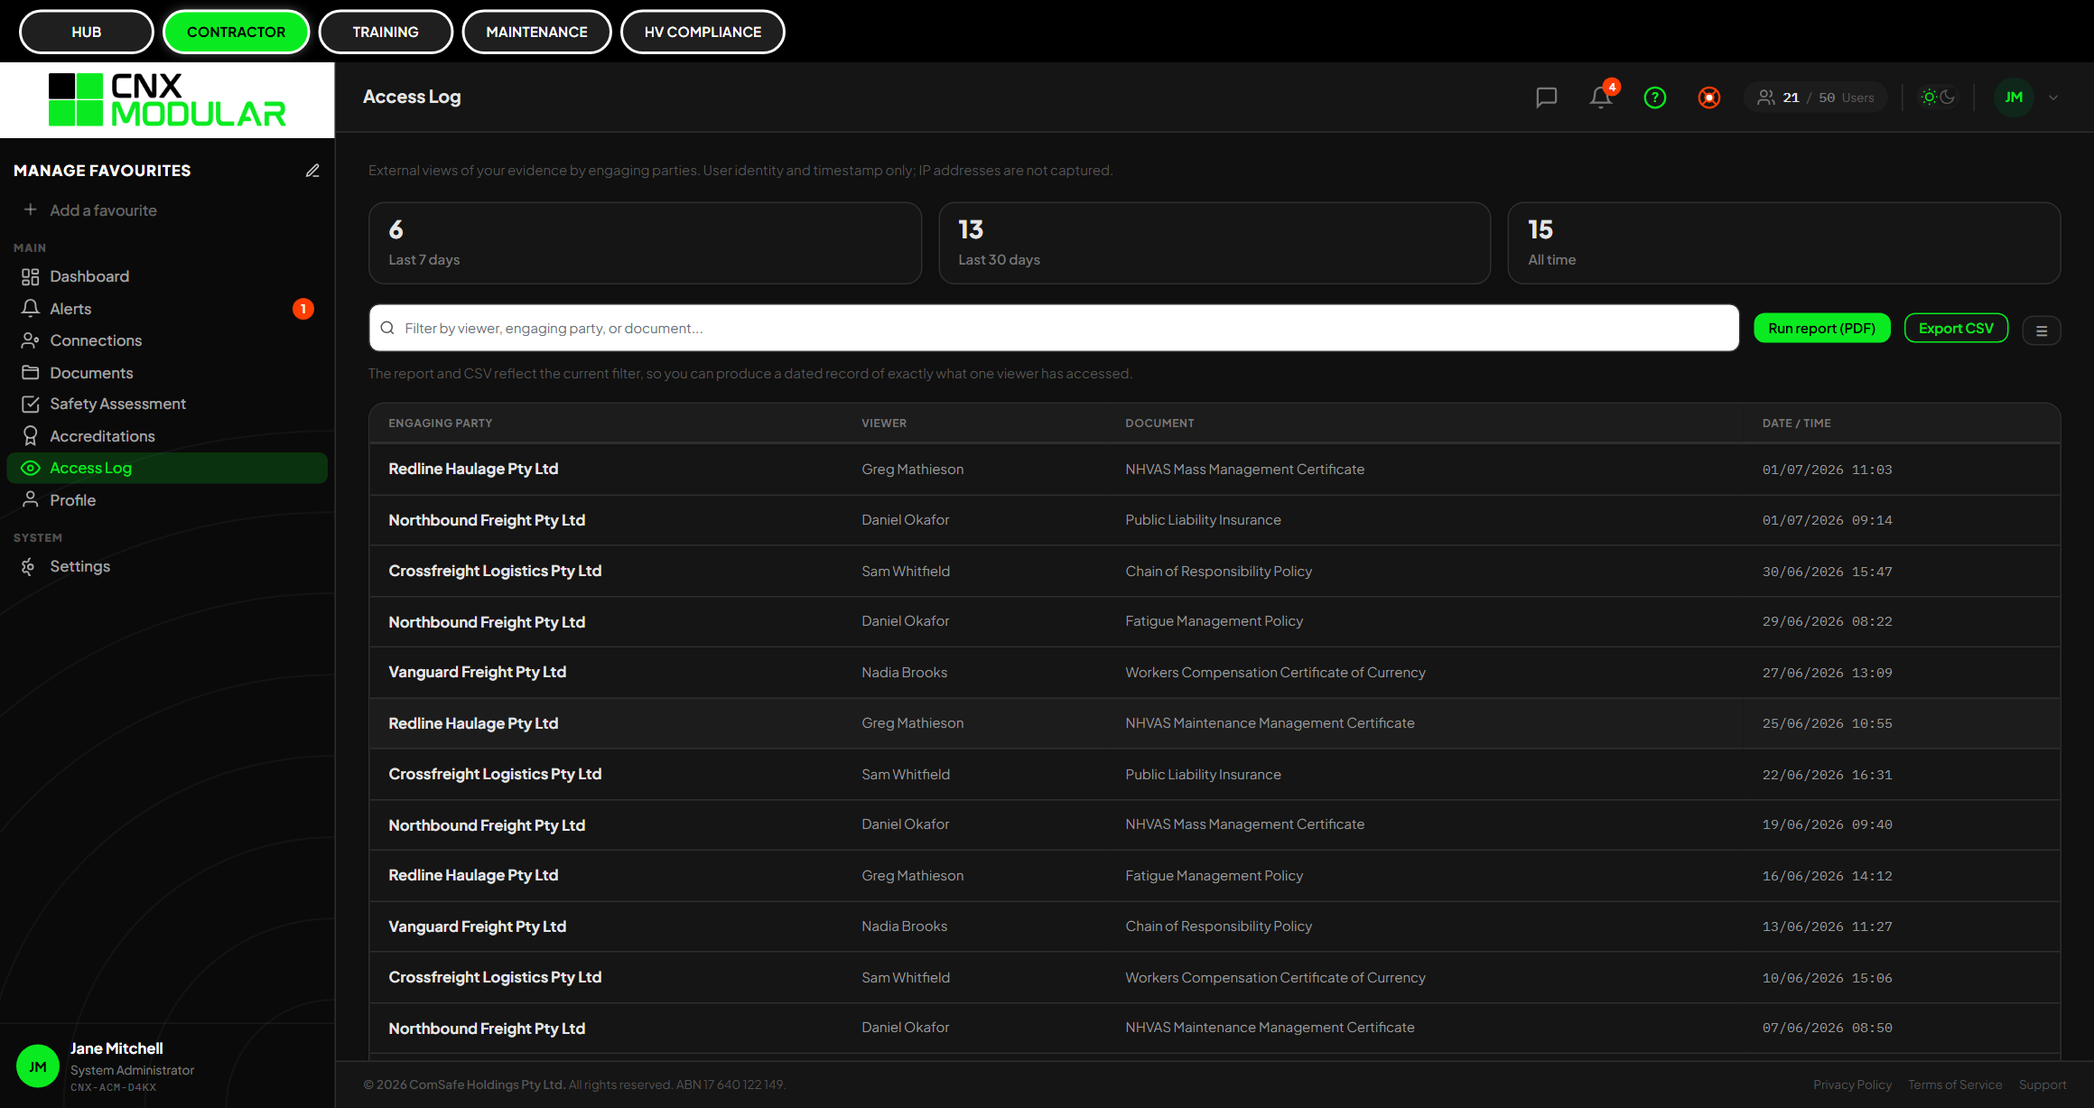
Task: Sort by ENGAGING PARTY column header
Action: [x=441, y=423]
